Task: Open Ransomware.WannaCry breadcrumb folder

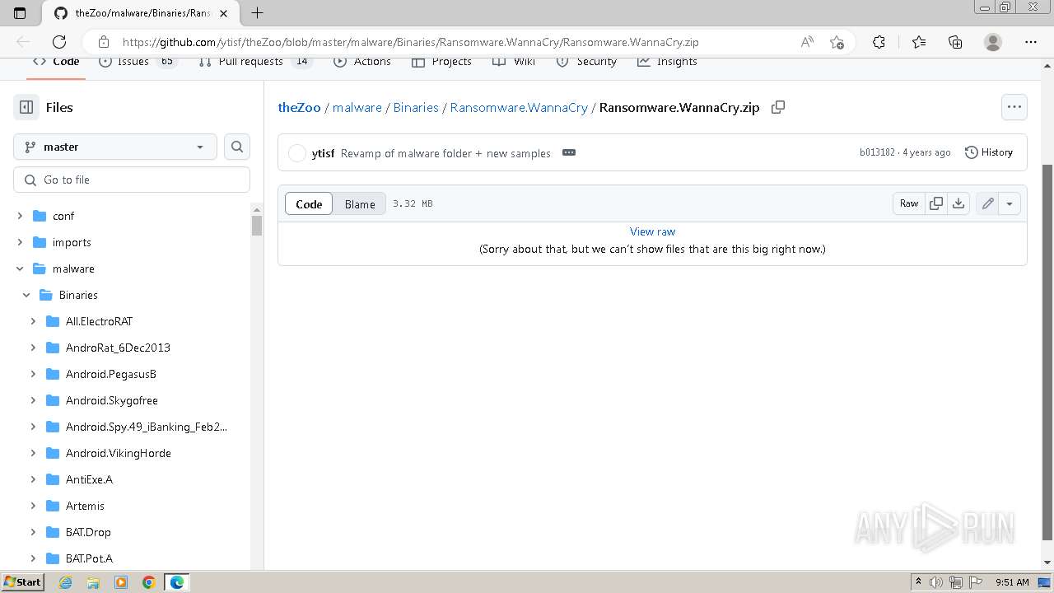Action: point(519,107)
